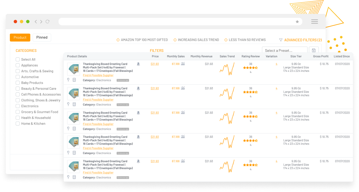359x192 pixels.
Task: Click the $21.93 price link in the fourth row
Action: tap(154, 137)
